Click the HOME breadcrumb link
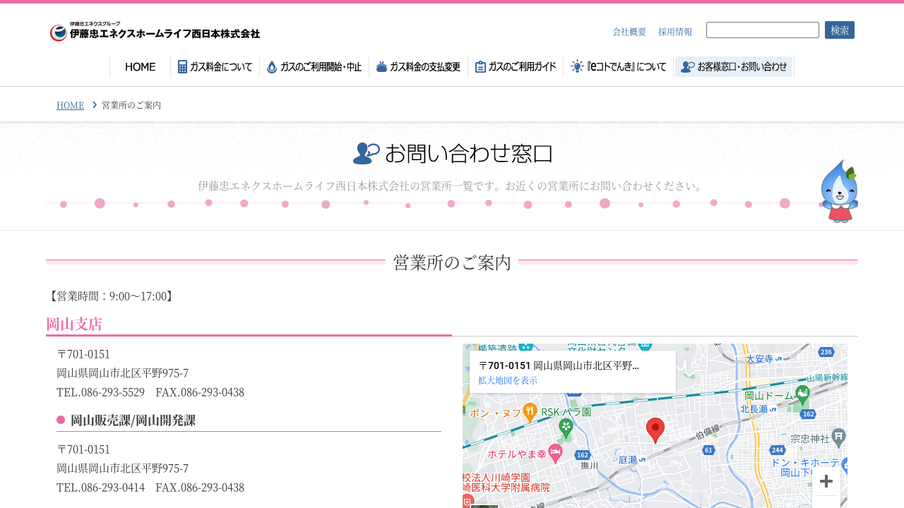 [70, 105]
